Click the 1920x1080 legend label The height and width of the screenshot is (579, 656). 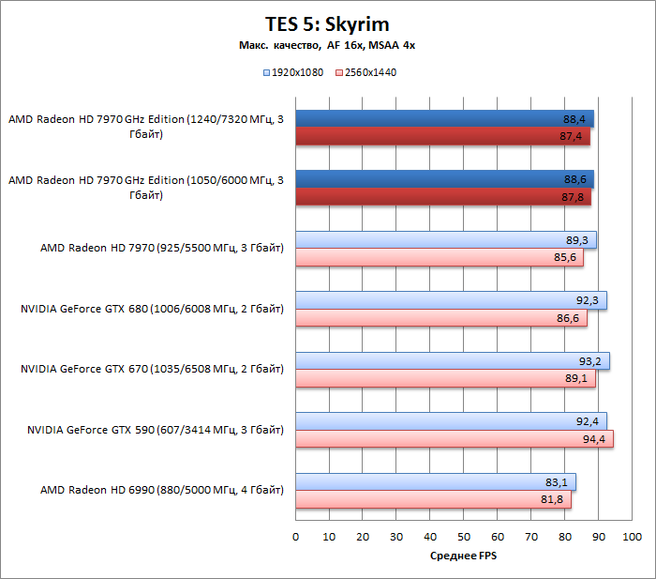point(297,72)
